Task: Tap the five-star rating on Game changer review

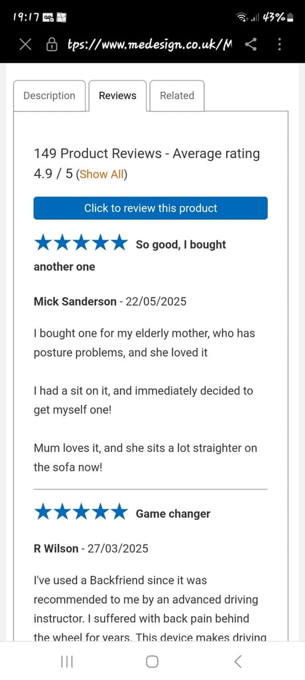Action: [81, 512]
